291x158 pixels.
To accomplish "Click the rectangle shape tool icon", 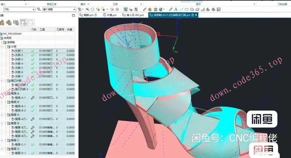I will pos(187,9).
